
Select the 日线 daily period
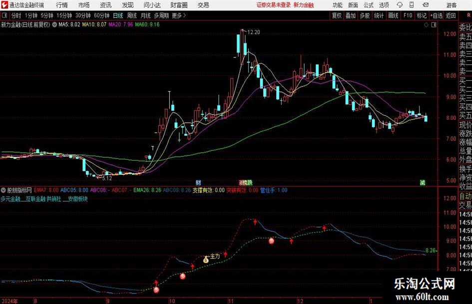pos(118,15)
